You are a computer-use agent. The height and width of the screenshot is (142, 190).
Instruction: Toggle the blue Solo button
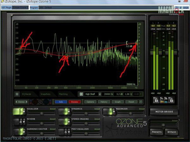[x=61, y=102]
